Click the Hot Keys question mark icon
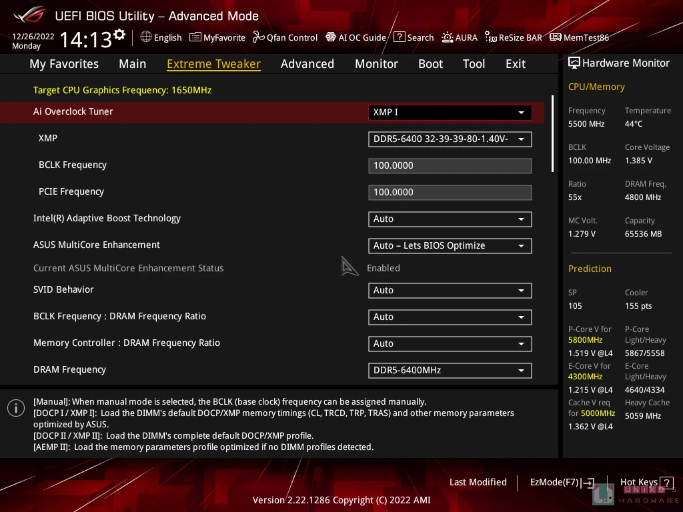Viewport: 683px width, 512px height. [x=666, y=483]
